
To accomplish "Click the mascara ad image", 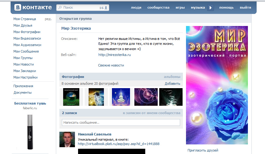I will (x=30, y=132).
